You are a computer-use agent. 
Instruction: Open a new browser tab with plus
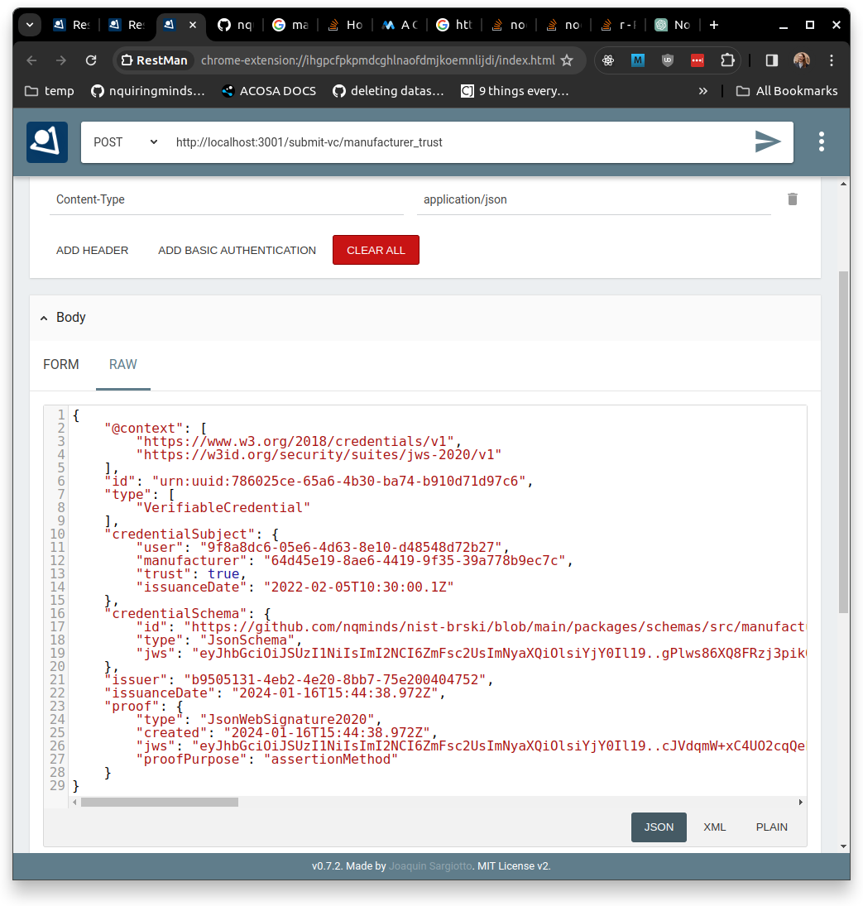[x=714, y=25]
